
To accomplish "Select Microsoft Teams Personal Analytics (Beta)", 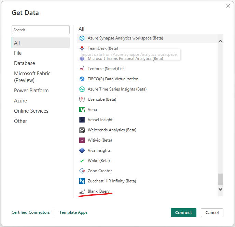I will coord(125,59).
